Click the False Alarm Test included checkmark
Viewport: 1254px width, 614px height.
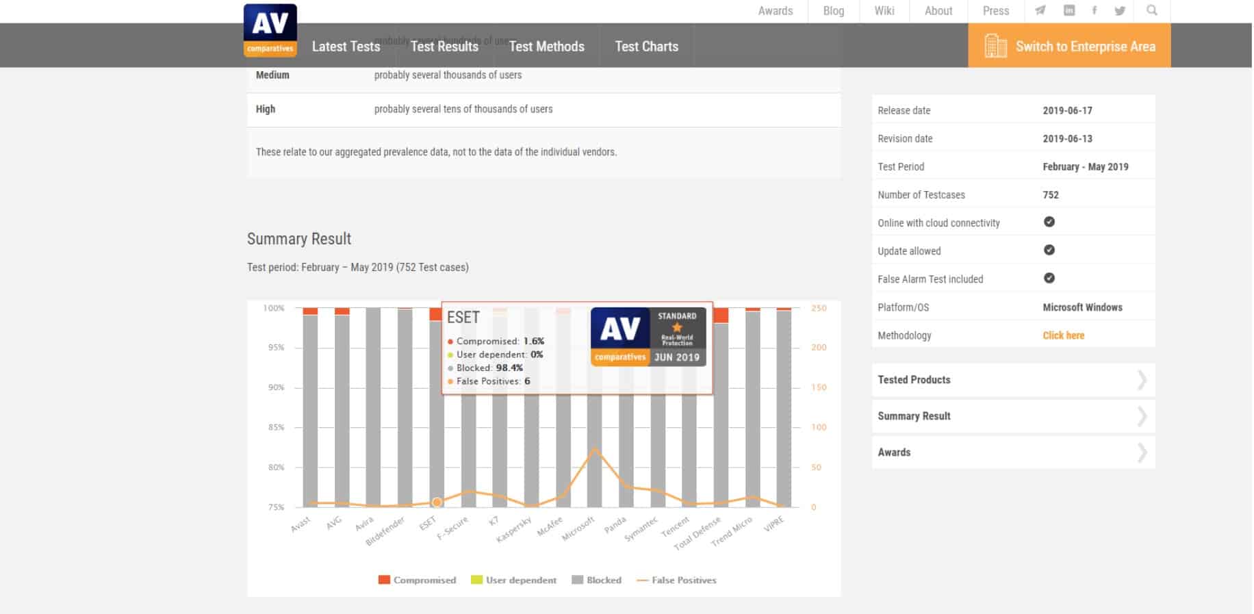(x=1049, y=278)
